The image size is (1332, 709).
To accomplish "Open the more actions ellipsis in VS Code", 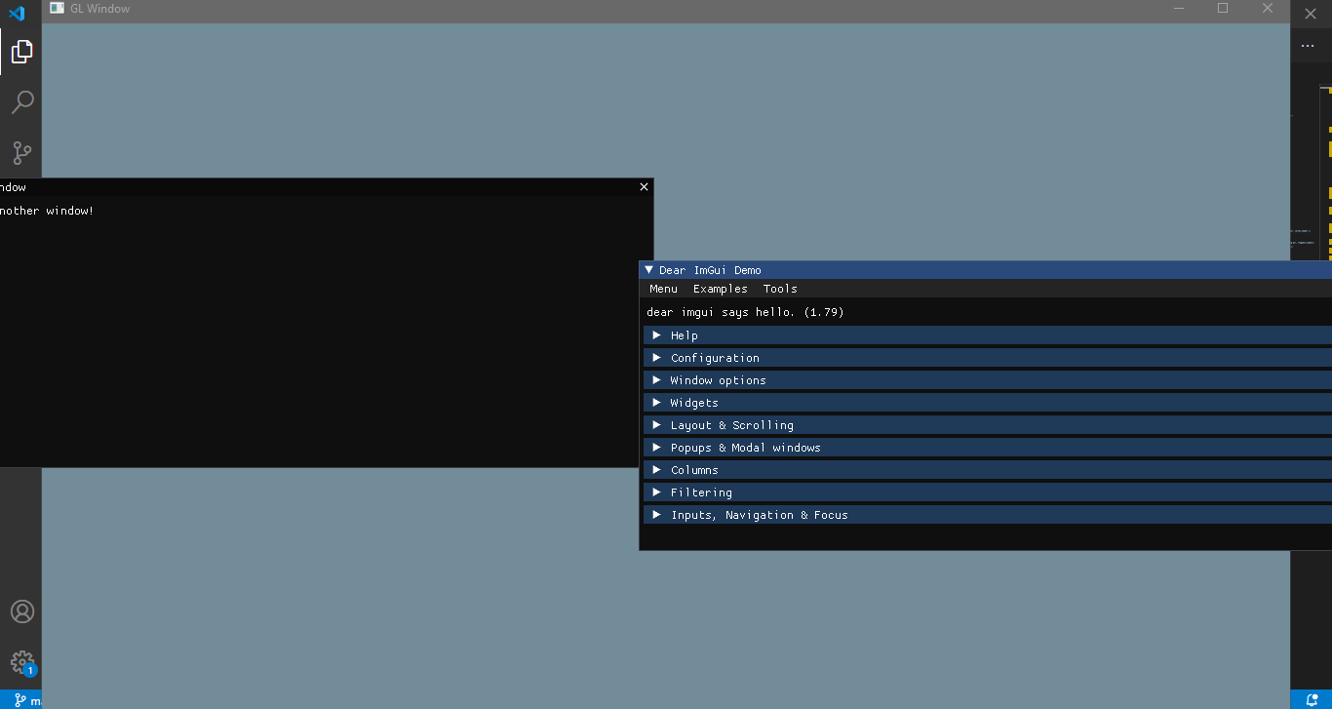I will click(1308, 46).
